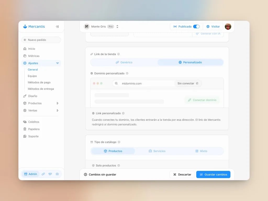Click the Ajustes gear icon
Screen dimensions: 268x201
[x=25, y=63]
